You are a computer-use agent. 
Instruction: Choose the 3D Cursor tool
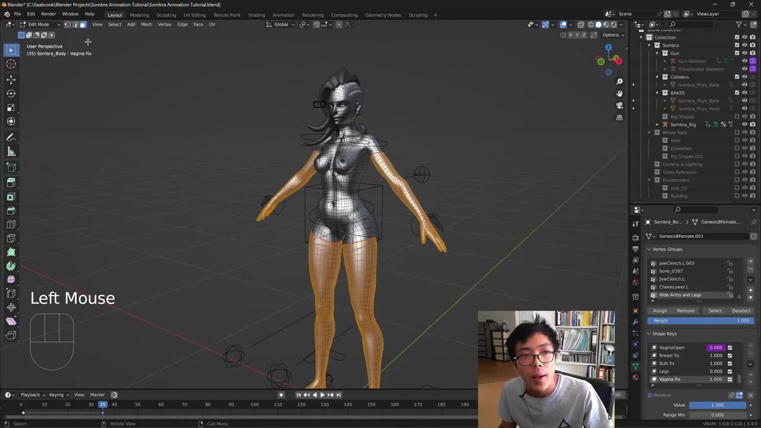pyautogui.click(x=11, y=64)
